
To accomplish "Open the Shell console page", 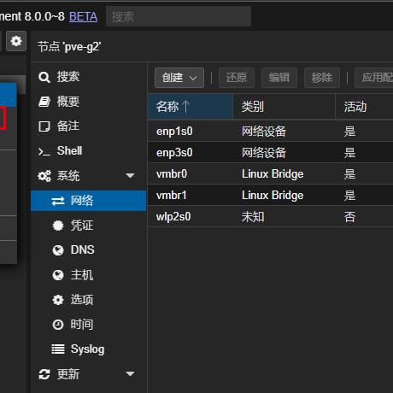I will point(89,151).
